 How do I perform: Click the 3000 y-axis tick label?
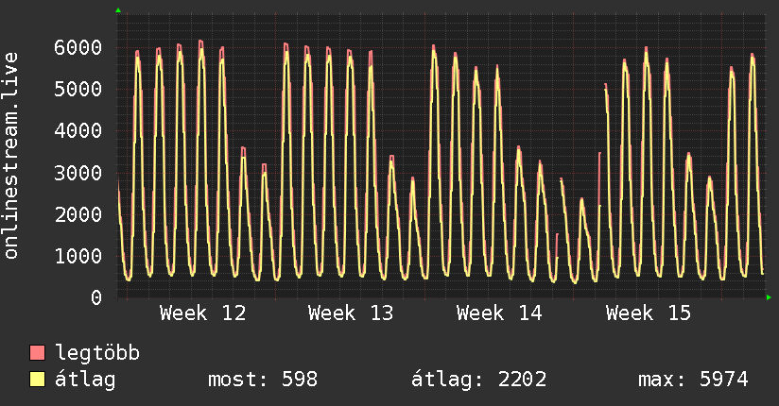(x=78, y=173)
